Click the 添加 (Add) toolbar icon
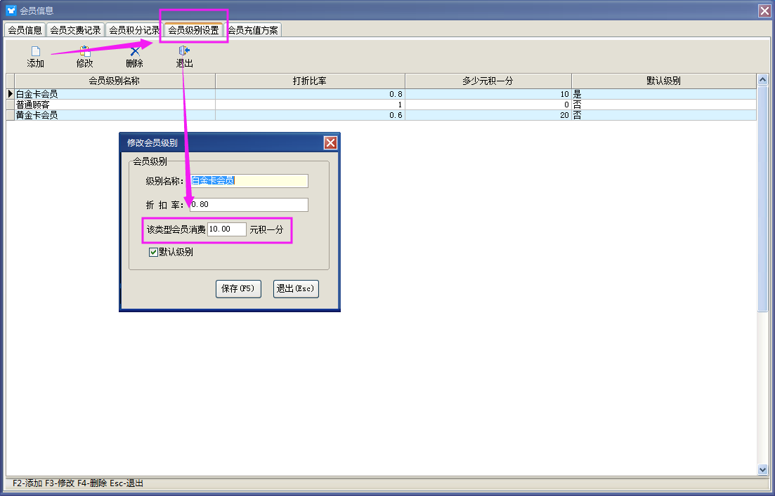The width and height of the screenshot is (775, 496). (35, 52)
